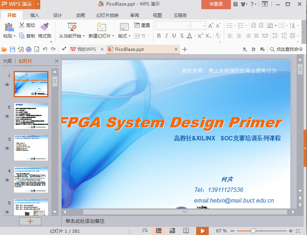The height and width of the screenshot is (235, 307).
Task: Open the Animation (动画) ribbon tab
Action: tap(80, 15)
